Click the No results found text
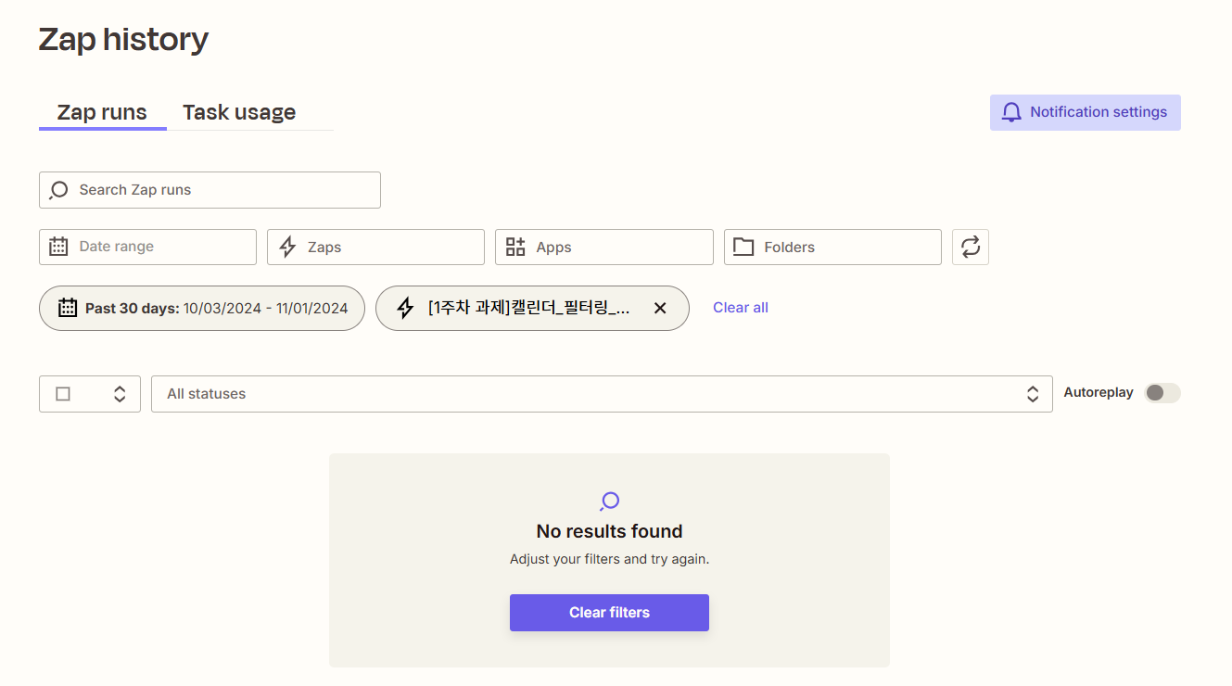The image size is (1232, 686). 609,531
